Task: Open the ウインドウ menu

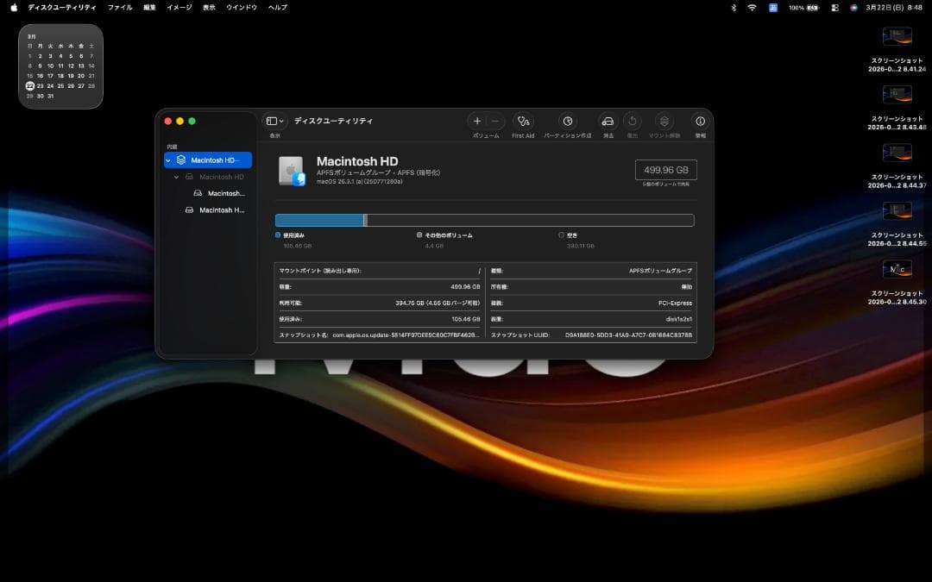Action: [242, 8]
